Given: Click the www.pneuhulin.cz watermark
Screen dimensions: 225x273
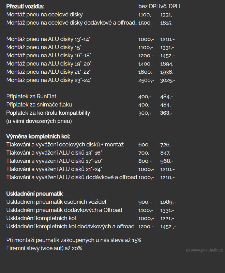Looking at the screenshot, I should tap(204, 250).
